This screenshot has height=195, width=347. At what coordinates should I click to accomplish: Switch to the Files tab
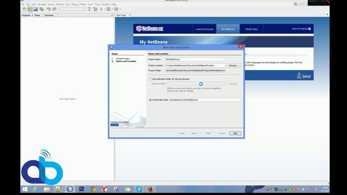[x=37, y=15]
